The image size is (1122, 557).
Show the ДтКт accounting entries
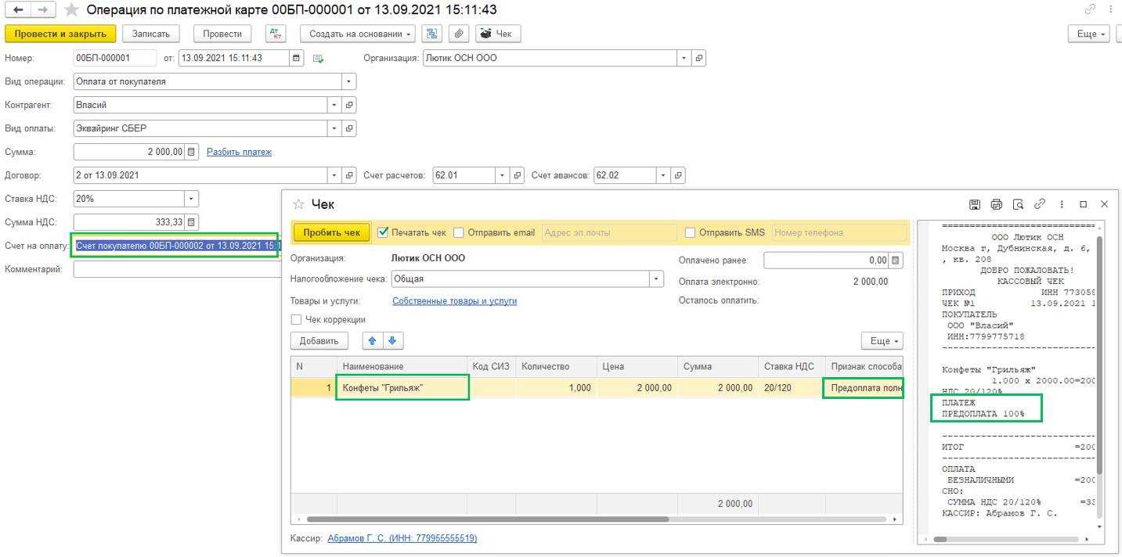[276, 34]
